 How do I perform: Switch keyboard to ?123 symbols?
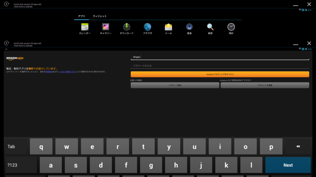coord(21,165)
